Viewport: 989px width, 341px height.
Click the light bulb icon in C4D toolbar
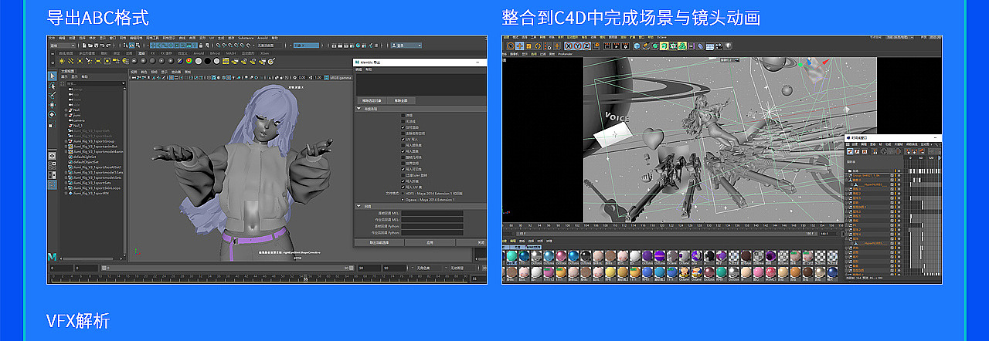pyautogui.click(x=728, y=46)
